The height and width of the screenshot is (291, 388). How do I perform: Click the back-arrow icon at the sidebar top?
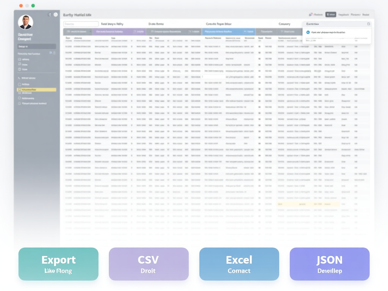pyautogui.click(x=49, y=14)
